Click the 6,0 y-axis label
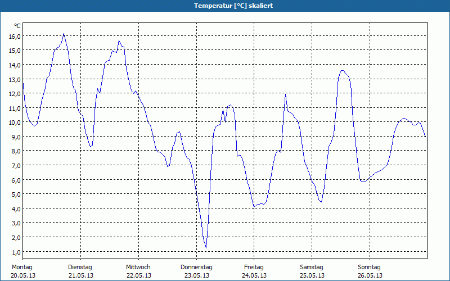 click(16, 180)
